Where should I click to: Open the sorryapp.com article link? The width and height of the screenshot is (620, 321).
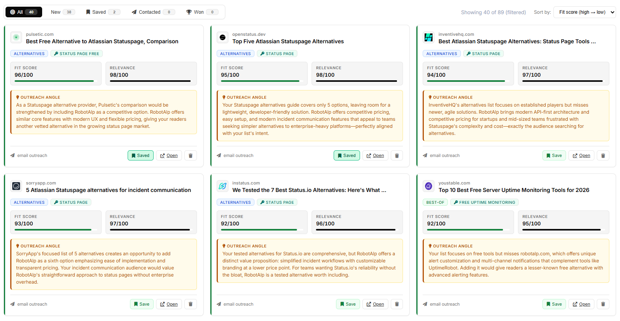pyautogui.click(x=169, y=304)
